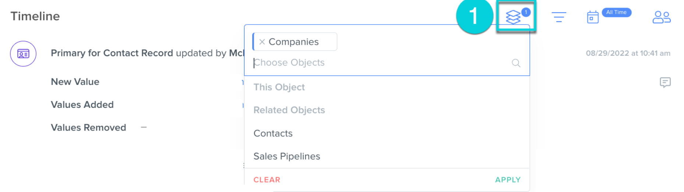Click the This Object group header
Viewport: 684px width, 192px height.
(279, 87)
